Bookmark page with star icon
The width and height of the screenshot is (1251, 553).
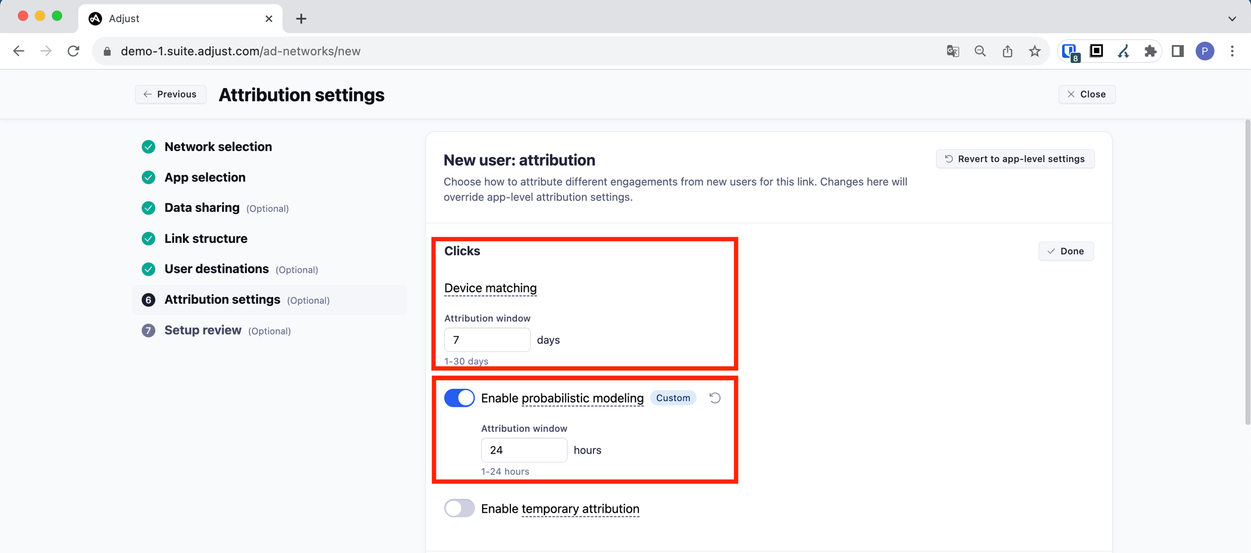point(1034,51)
